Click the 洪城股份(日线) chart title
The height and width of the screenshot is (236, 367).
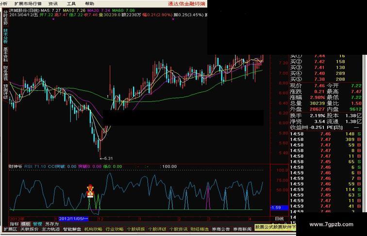point(24,10)
